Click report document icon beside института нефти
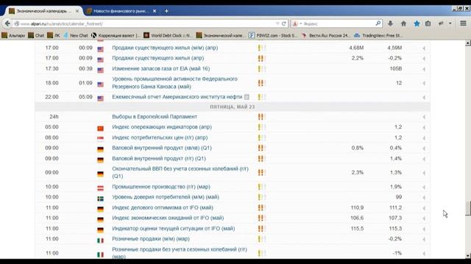Screen dimensions: 471x264 click(x=247, y=97)
